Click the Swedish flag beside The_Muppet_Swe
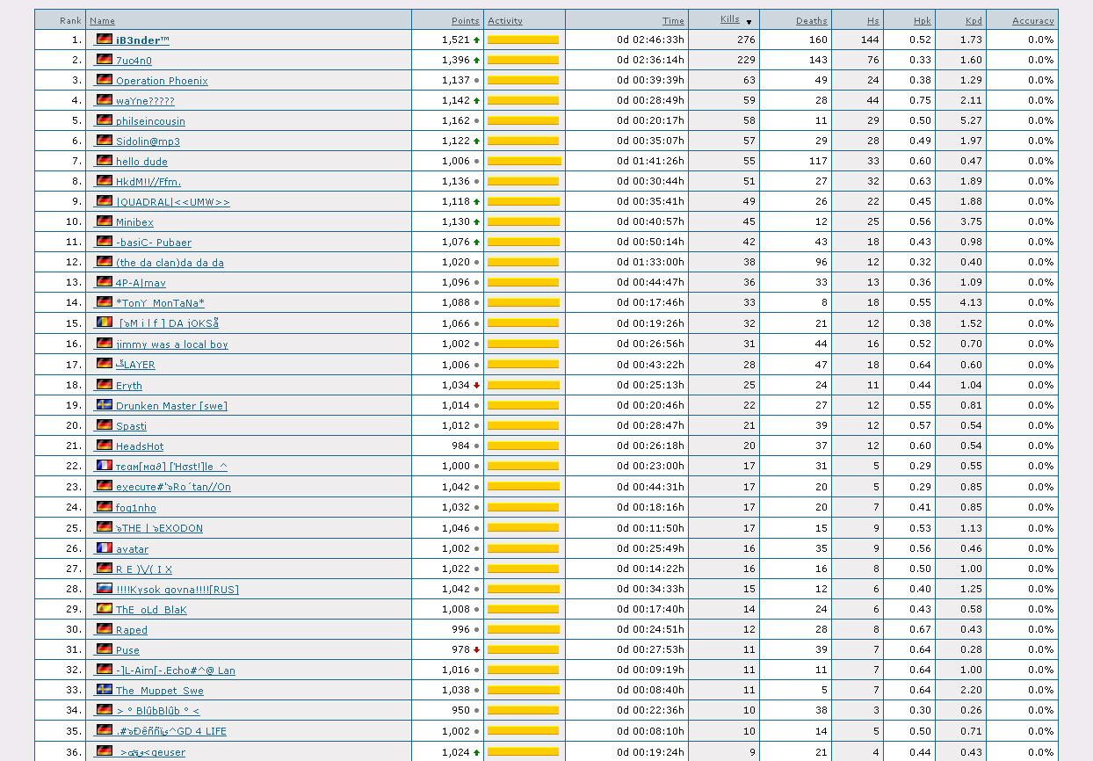This screenshot has width=1093, height=761. (105, 690)
